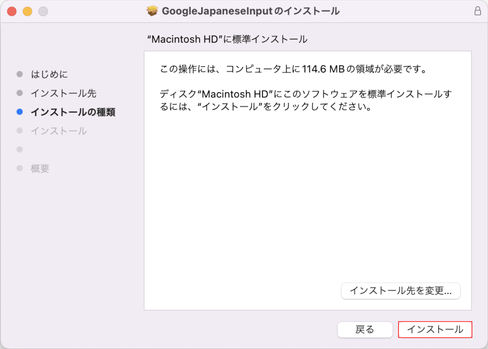Screen dimensions: 488x349
Task: Click the faded bullet beside 概要
Action: [20, 168]
